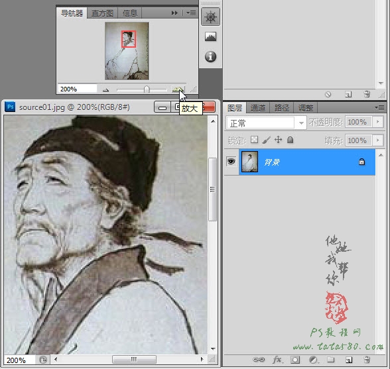This screenshot has height=369, width=390.
Task: Toggle lock transparent pixels
Action: [x=254, y=140]
